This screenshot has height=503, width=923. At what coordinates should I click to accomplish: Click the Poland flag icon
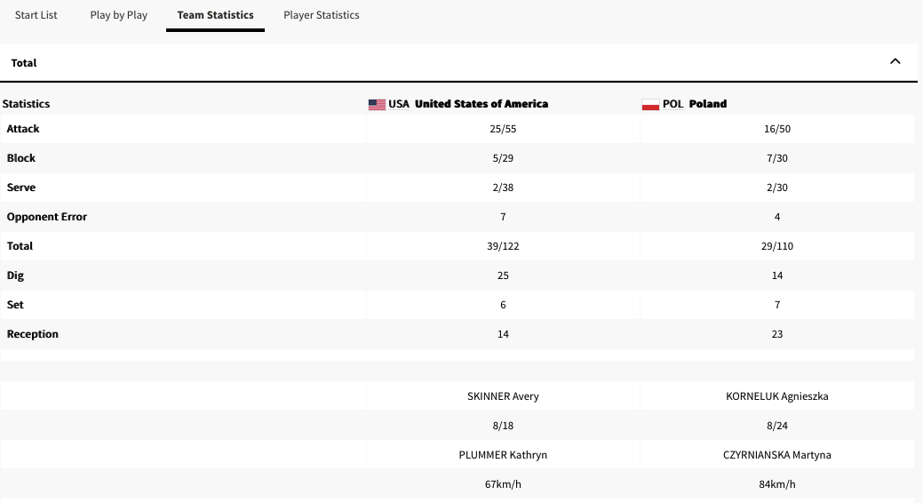coord(650,104)
